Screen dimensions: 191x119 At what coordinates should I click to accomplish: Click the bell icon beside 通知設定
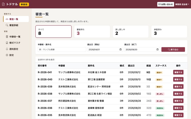click(7, 49)
